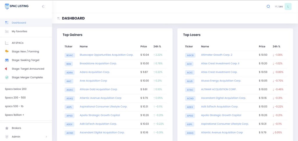Filter by Spacs 200 - 500
Image resolution: width=298 pixels, height=141 pixels.
click(15, 98)
